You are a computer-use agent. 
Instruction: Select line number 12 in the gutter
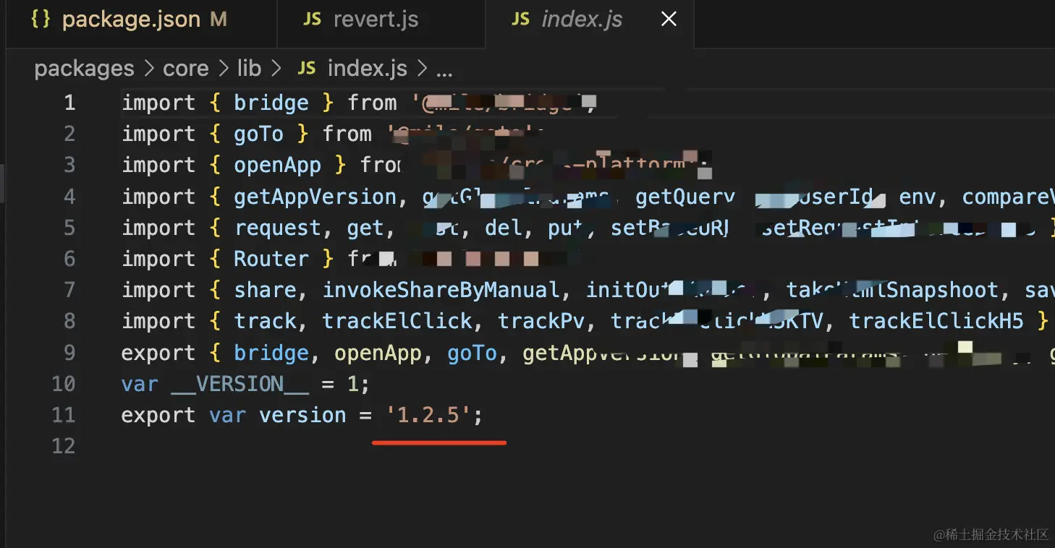tap(64, 445)
